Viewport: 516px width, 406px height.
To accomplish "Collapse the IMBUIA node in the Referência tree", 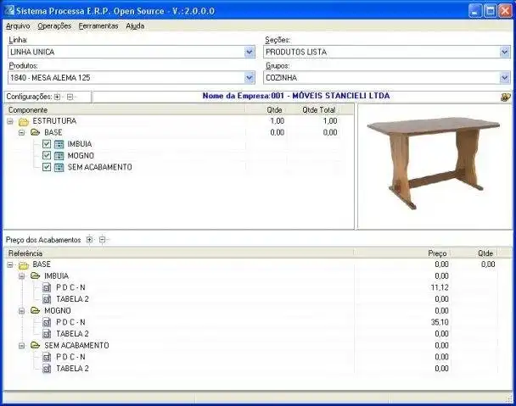I will (22, 276).
